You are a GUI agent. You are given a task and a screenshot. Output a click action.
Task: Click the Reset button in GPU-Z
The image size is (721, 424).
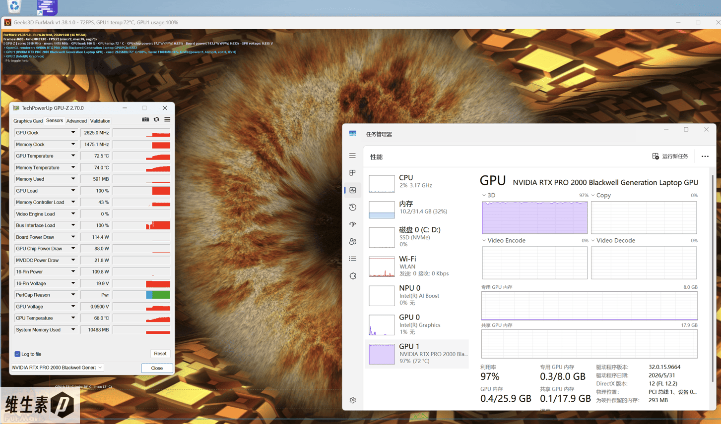click(x=160, y=354)
